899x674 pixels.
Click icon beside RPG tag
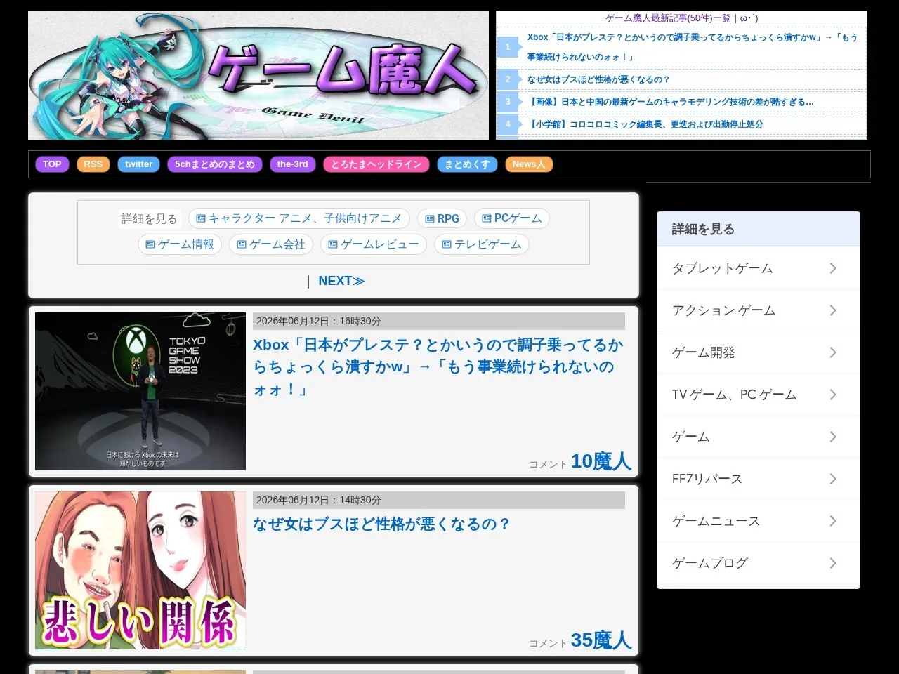[430, 219]
